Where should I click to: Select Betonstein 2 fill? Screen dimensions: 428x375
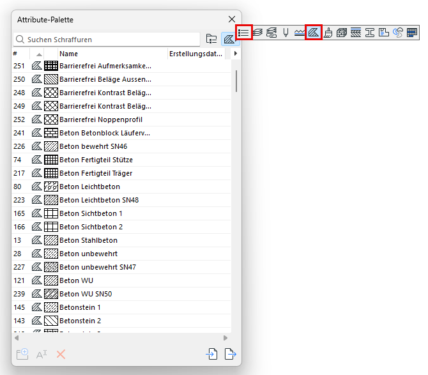point(121,321)
